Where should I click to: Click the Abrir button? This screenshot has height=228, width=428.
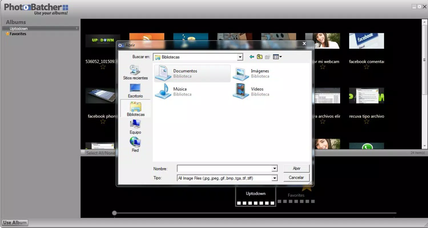296,168
